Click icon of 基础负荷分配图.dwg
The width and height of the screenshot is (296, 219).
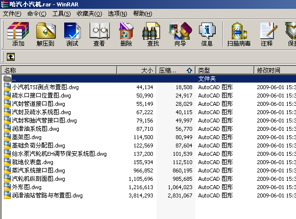click(7, 145)
